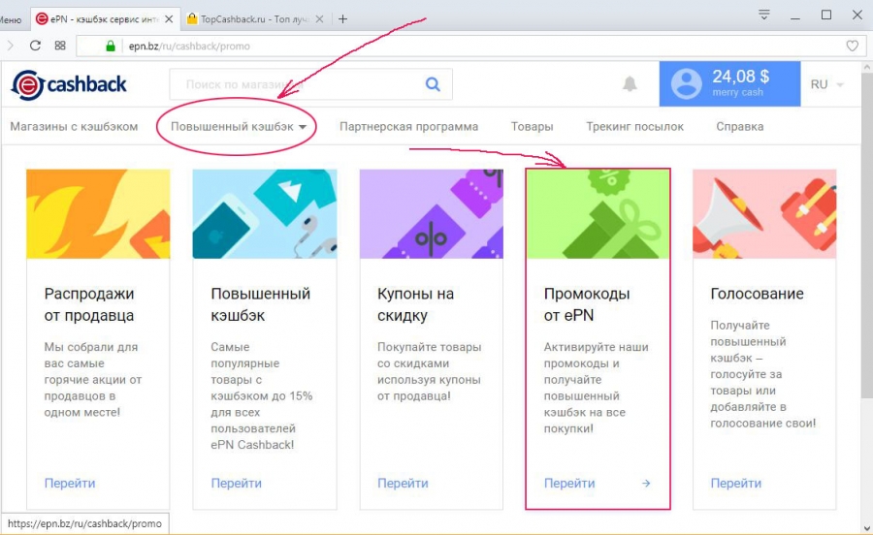
Task: Click the arrow in Промокоды от ePN card
Action: (646, 484)
